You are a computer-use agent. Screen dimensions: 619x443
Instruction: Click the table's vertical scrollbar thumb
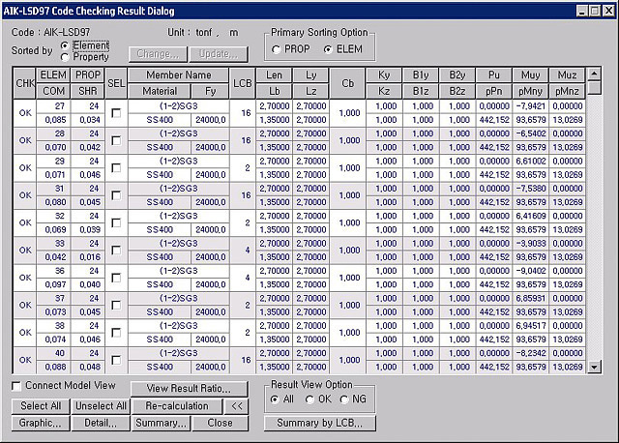pos(594,87)
